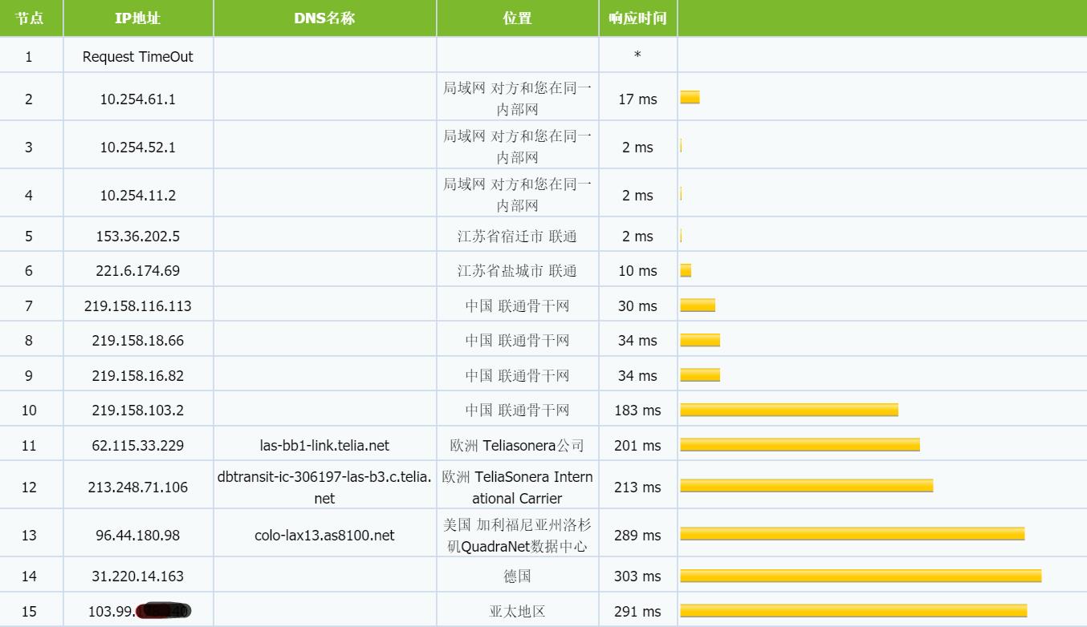The height and width of the screenshot is (627, 1087).
Task: Click the 303 ms response time
Action: (x=637, y=576)
